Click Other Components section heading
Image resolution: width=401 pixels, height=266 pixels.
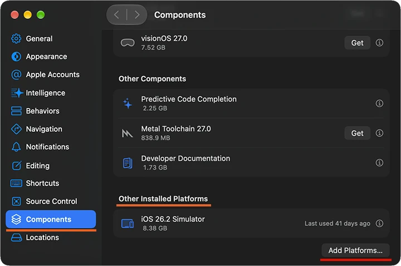tap(152, 78)
